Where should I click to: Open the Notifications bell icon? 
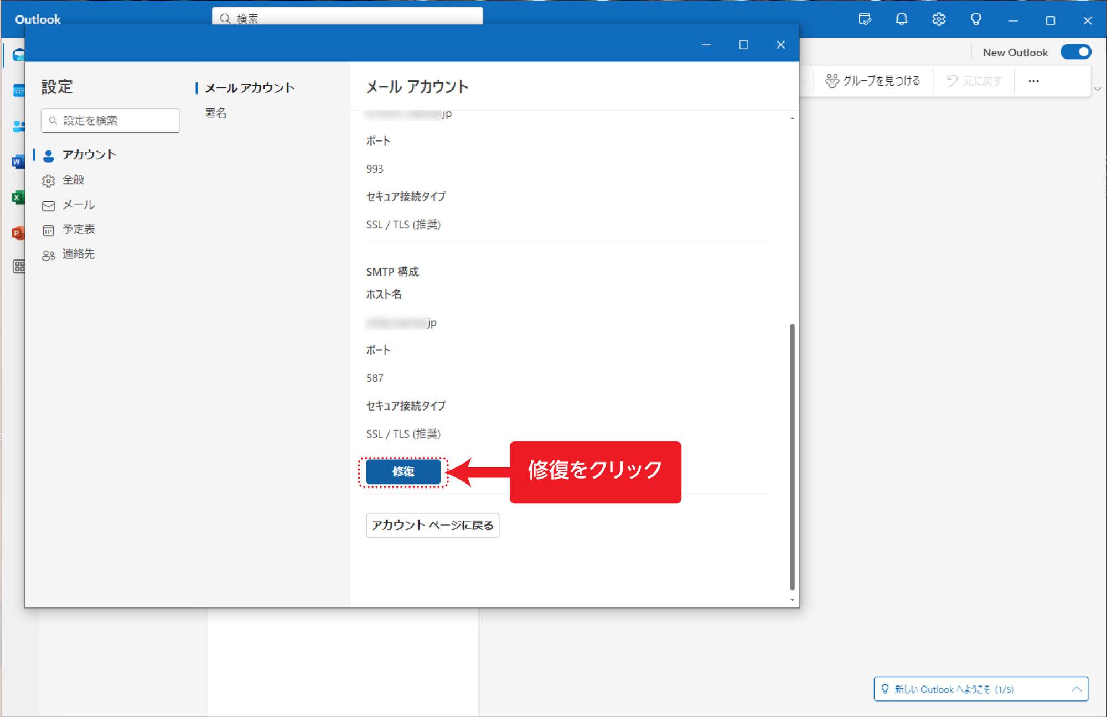click(x=901, y=19)
